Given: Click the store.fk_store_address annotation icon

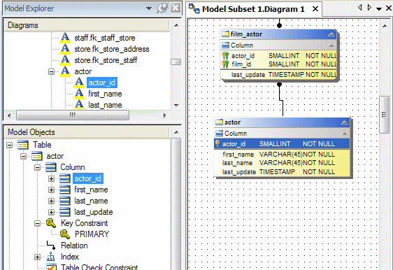Looking at the screenshot, I should [65, 49].
